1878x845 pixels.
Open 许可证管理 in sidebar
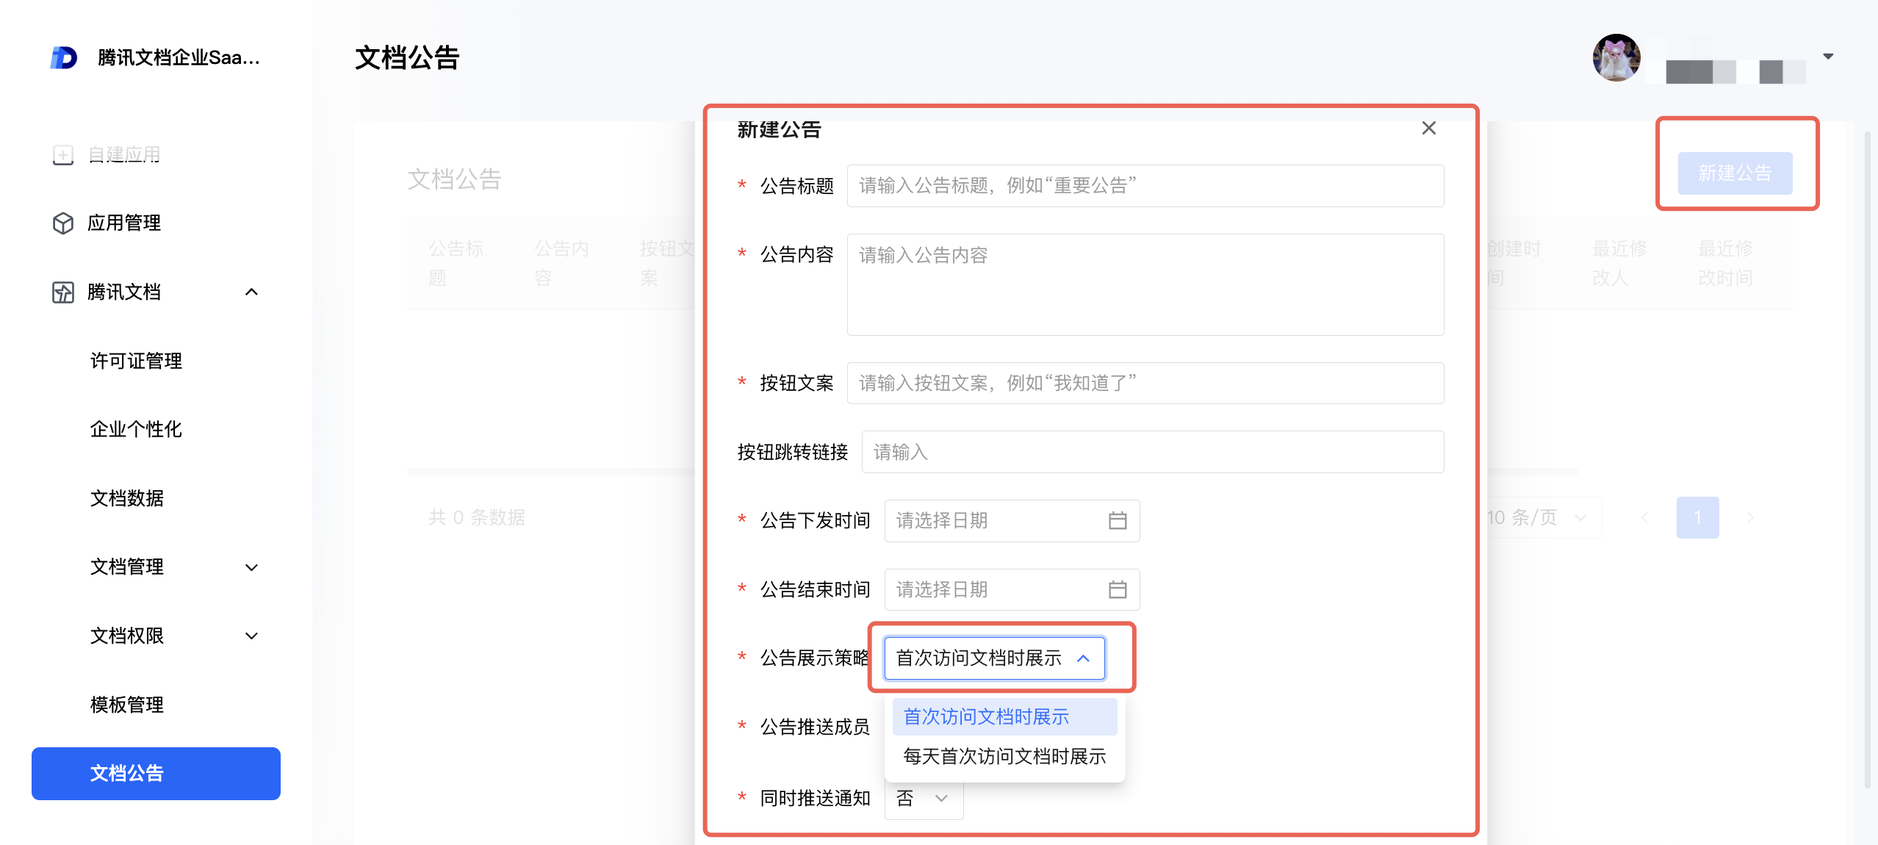(x=136, y=361)
